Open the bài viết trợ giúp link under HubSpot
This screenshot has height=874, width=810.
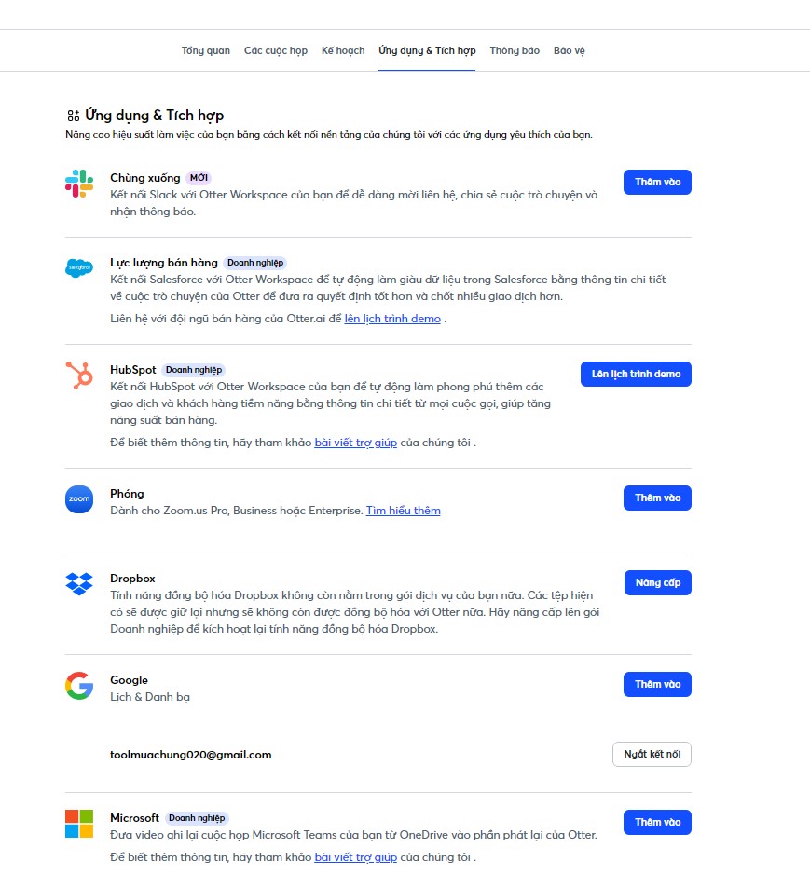(355, 443)
